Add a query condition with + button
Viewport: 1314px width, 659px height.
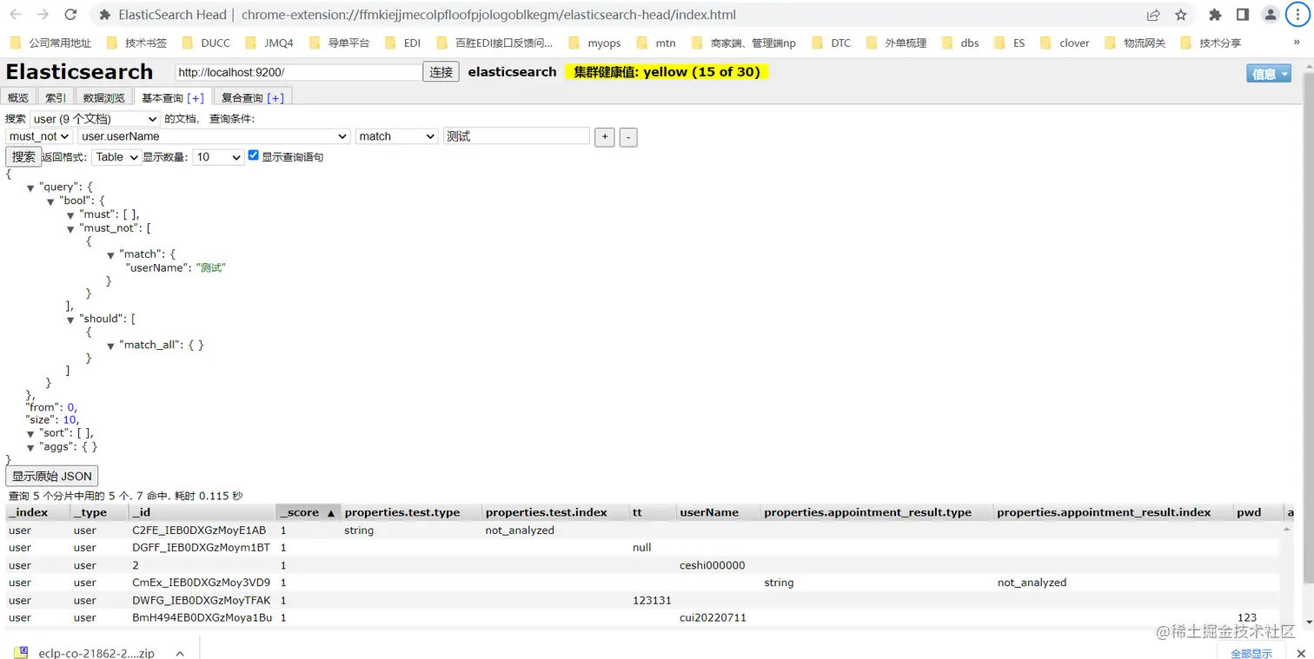(x=605, y=136)
